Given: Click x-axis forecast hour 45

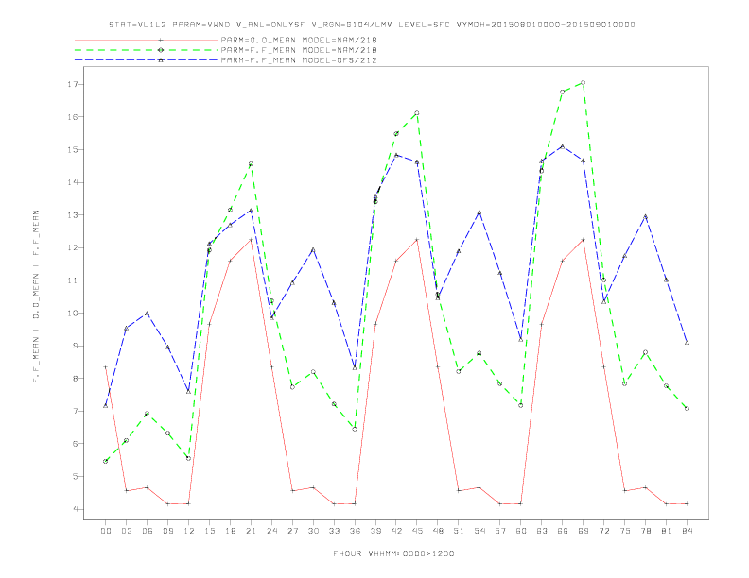Looking at the screenshot, I should [417, 531].
